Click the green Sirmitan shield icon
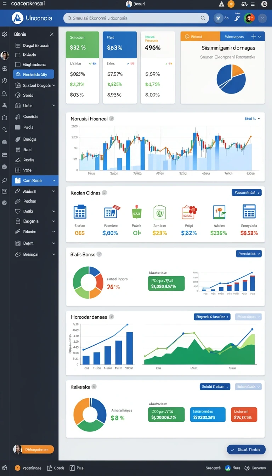This screenshot has width=272, height=476. click(160, 212)
